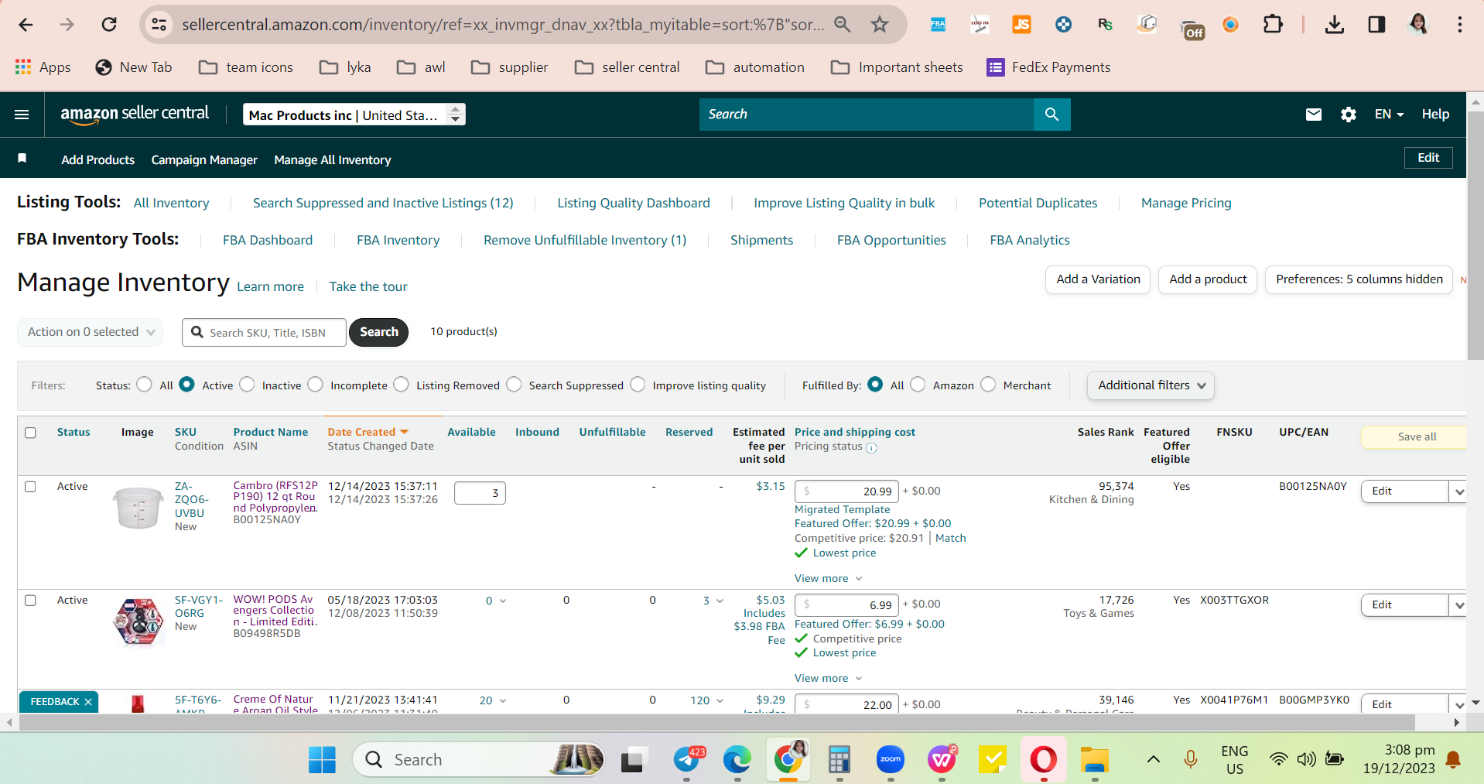Select the Incomplete status filter
This screenshot has height=784, width=1484.
tap(315, 385)
